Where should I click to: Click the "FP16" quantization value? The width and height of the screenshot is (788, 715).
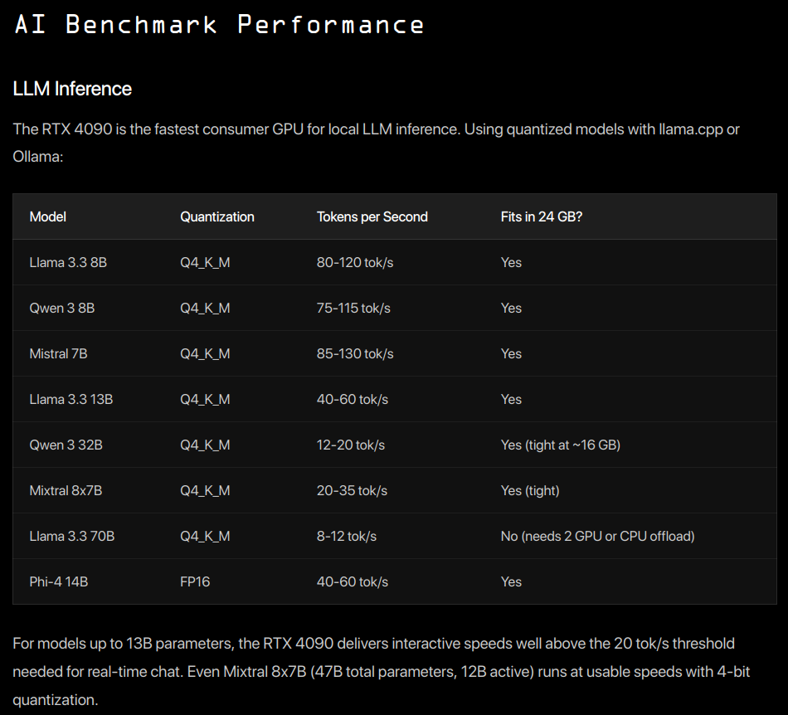point(195,581)
